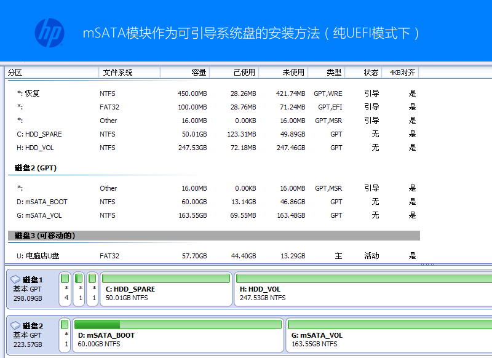Click the HP logo in the banner
This screenshot has width=492, height=358.
tap(49, 33)
